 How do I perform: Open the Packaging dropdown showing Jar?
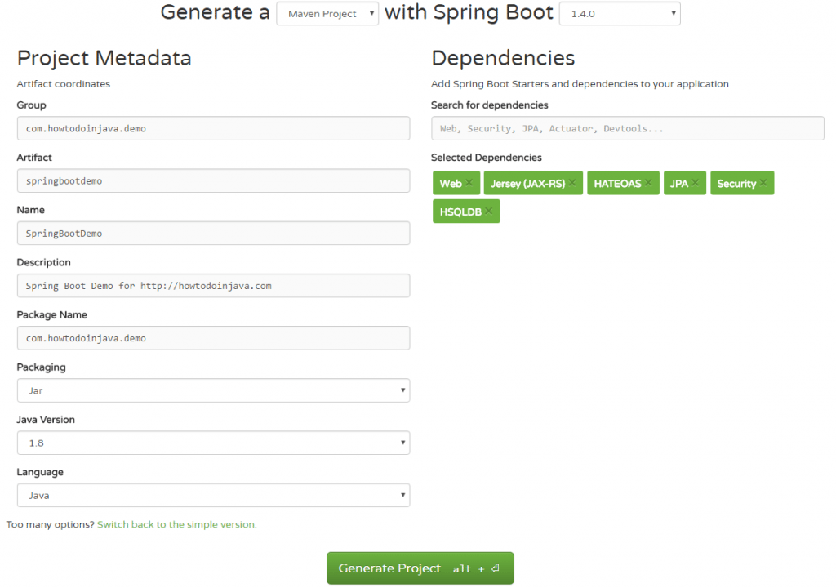pos(213,390)
